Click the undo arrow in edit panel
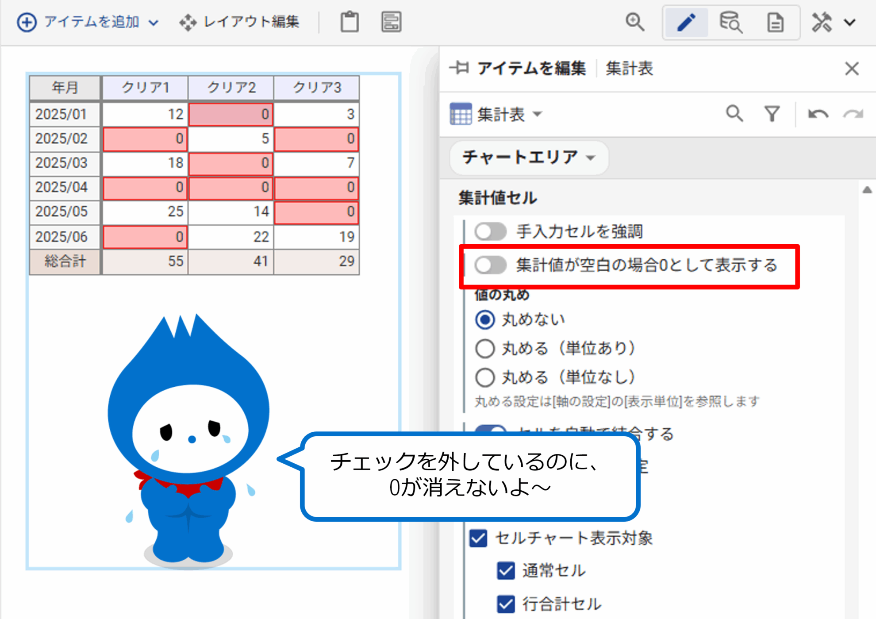The image size is (876, 619). (818, 114)
